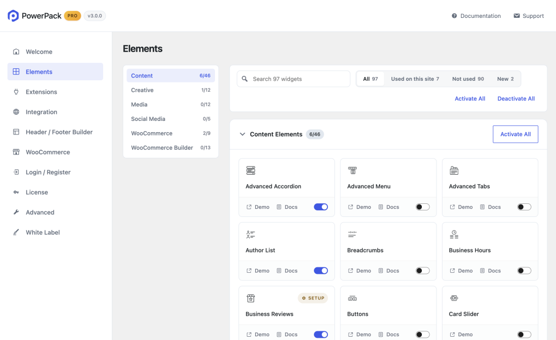Disable the Business Reviews toggle
The image size is (556, 340).
pos(321,335)
